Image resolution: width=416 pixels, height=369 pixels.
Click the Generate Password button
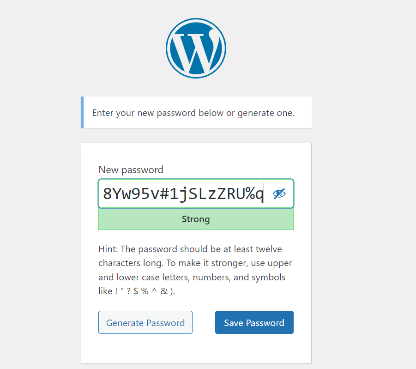pos(145,323)
